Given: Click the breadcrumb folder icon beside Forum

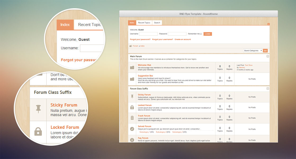Looking at the screenshot, I should (x=131, y=46).
